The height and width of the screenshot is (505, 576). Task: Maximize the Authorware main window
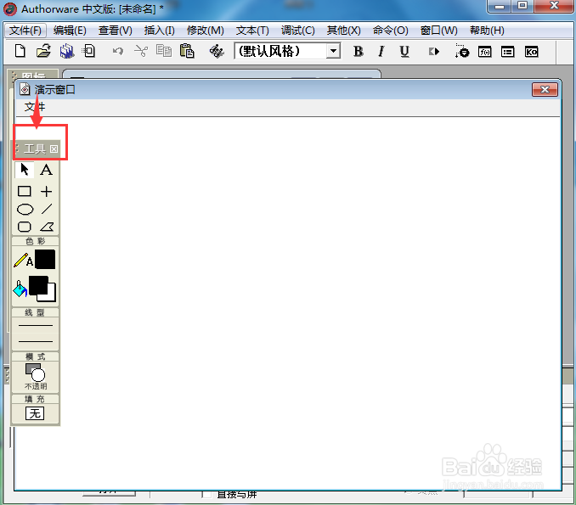point(522,6)
